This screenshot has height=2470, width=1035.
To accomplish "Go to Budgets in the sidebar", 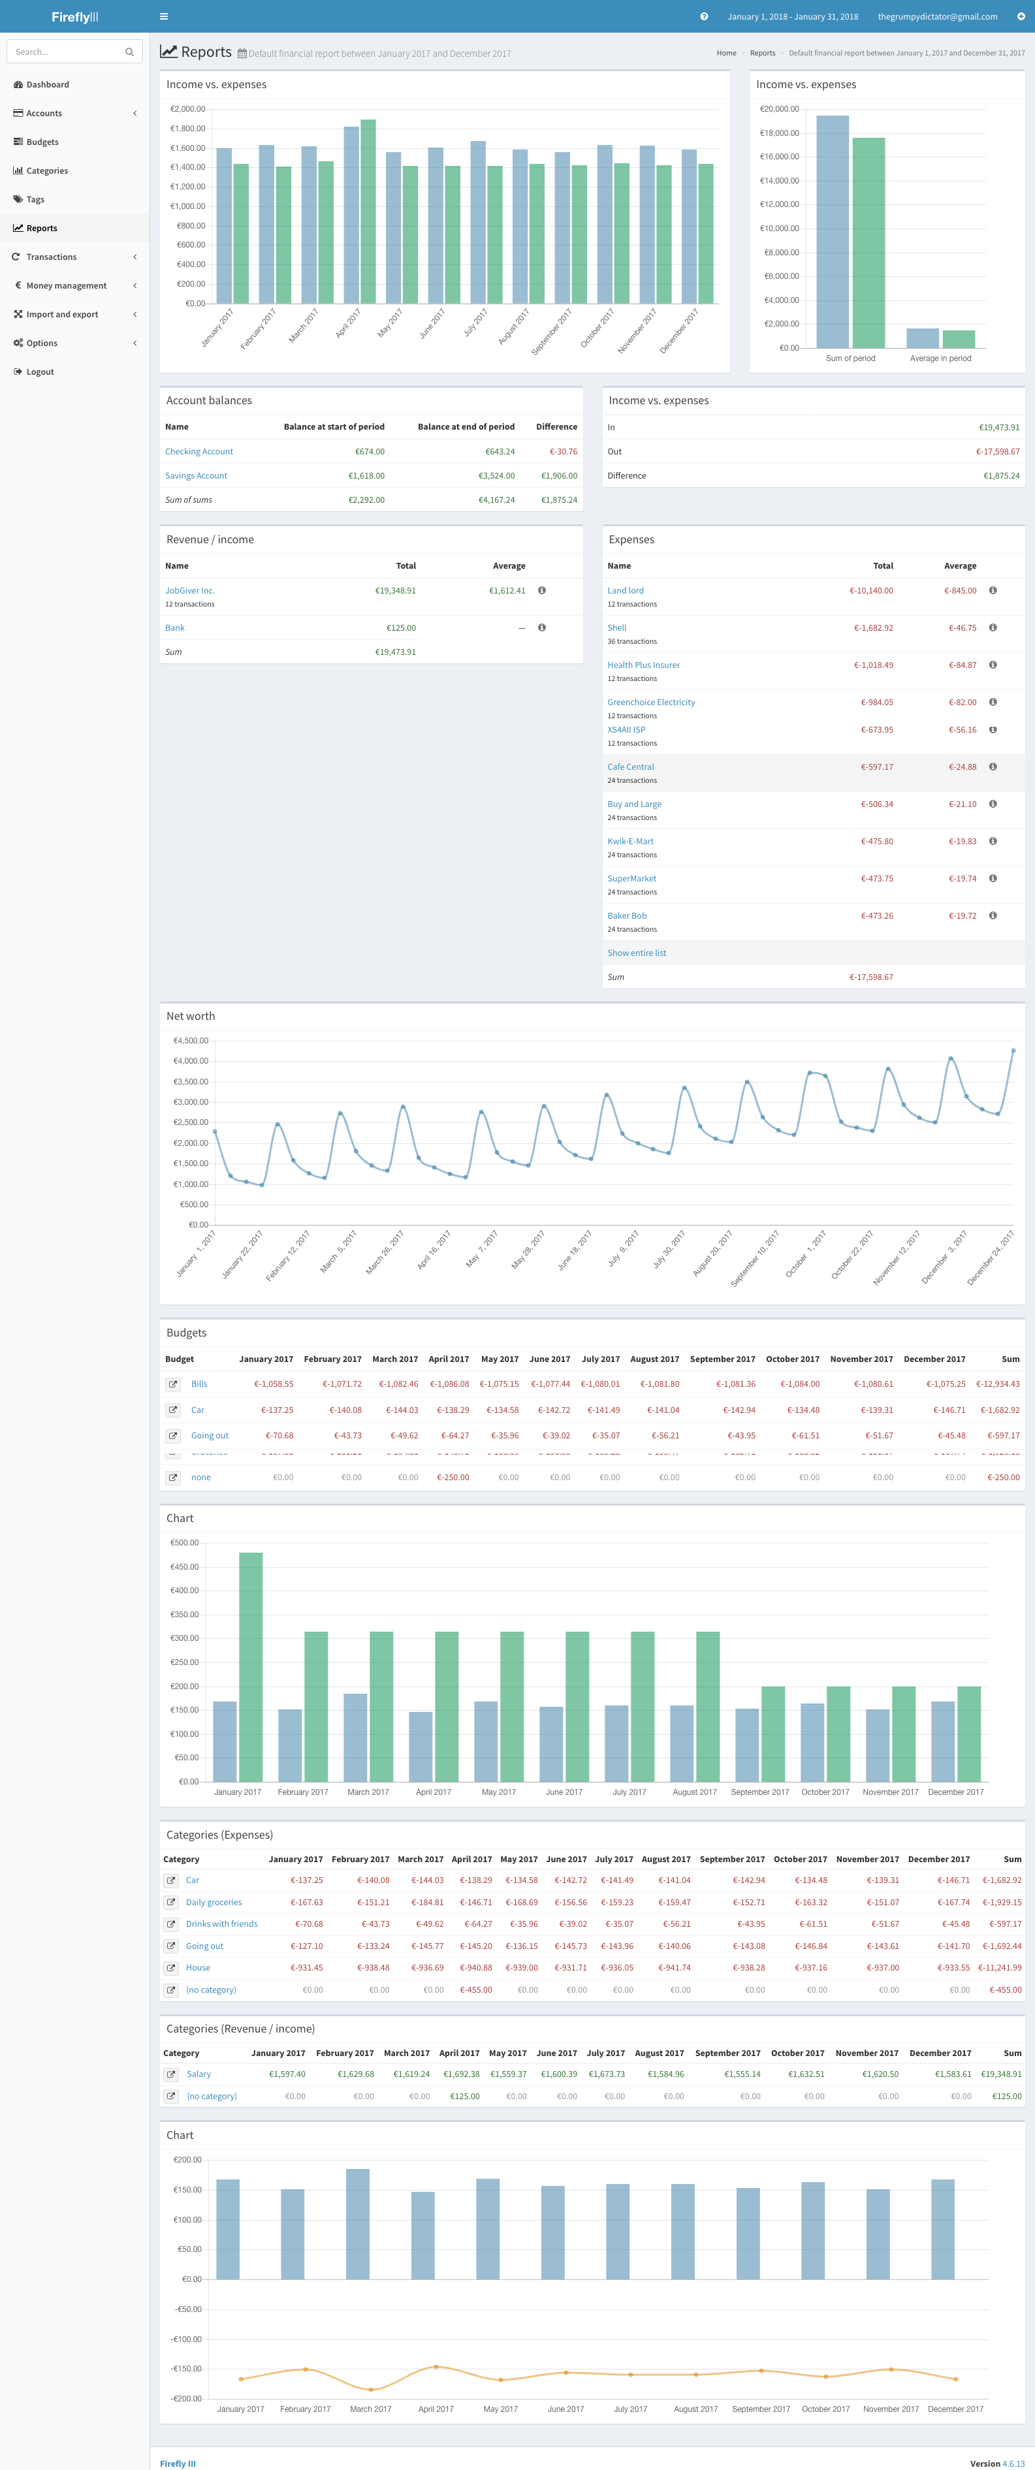I will click(42, 142).
